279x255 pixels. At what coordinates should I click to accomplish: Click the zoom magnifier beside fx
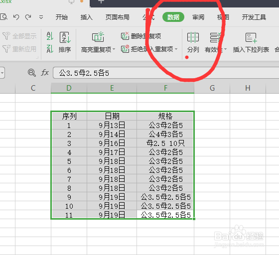[32, 73]
